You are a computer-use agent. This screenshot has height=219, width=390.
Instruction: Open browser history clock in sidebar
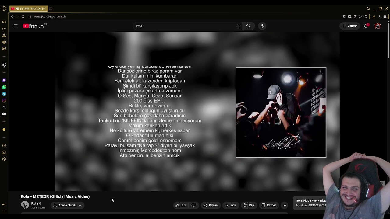click(x=4, y=145)
